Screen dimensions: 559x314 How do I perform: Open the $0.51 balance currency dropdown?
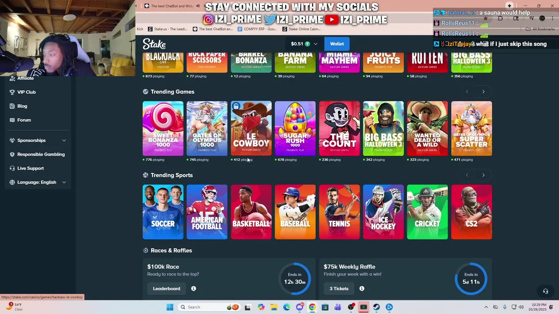point(304,44)
